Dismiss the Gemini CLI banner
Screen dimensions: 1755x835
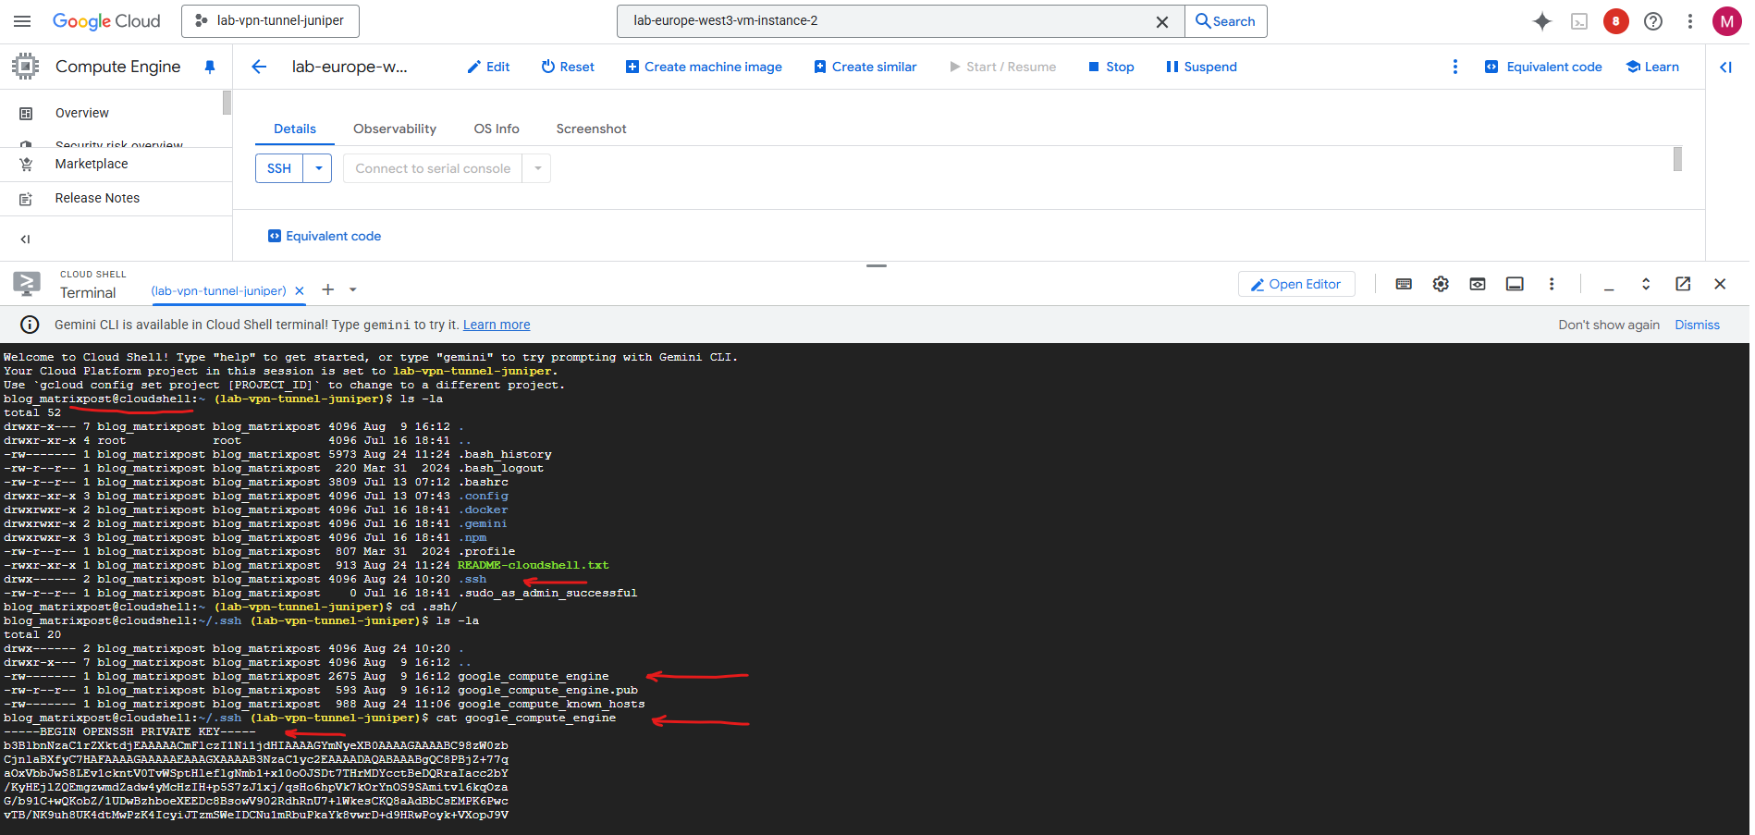click(1697, 325)
